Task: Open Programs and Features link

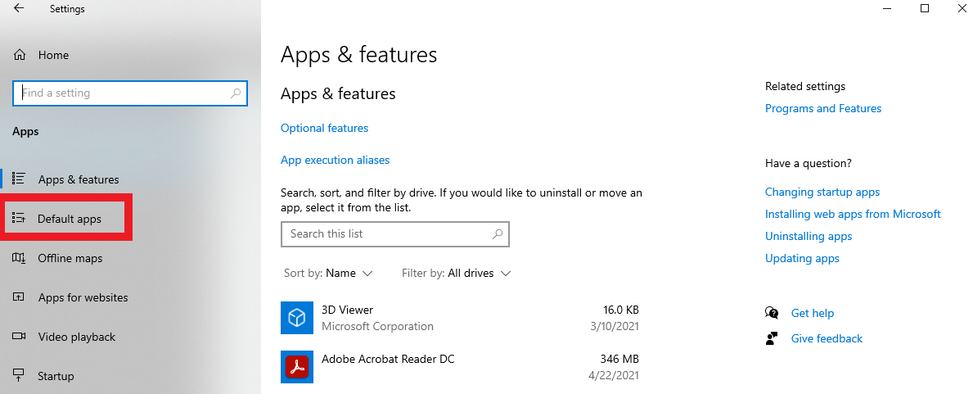Action: pyautogui.click(x=822, y=108)
